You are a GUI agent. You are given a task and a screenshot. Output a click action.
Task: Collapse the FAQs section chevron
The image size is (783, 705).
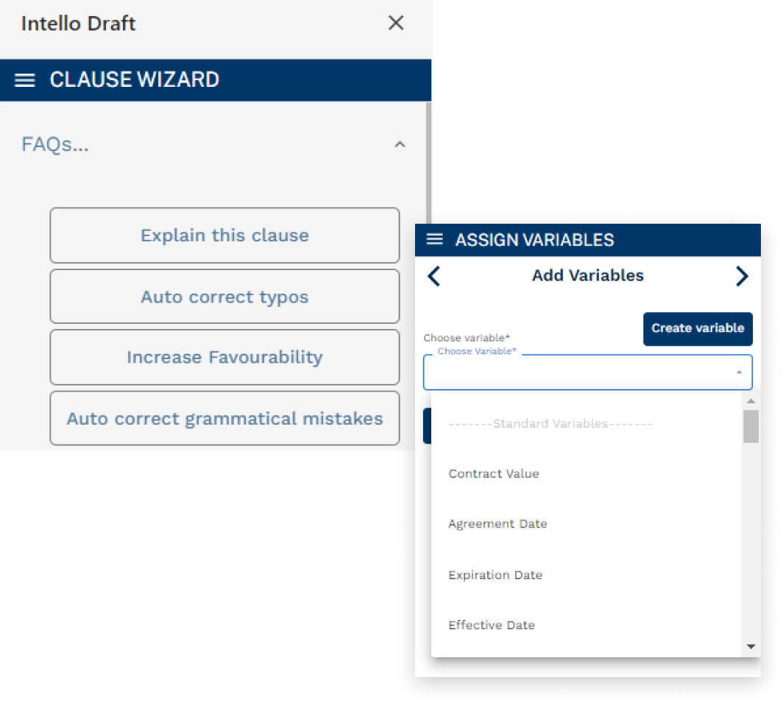click(400, 145)
